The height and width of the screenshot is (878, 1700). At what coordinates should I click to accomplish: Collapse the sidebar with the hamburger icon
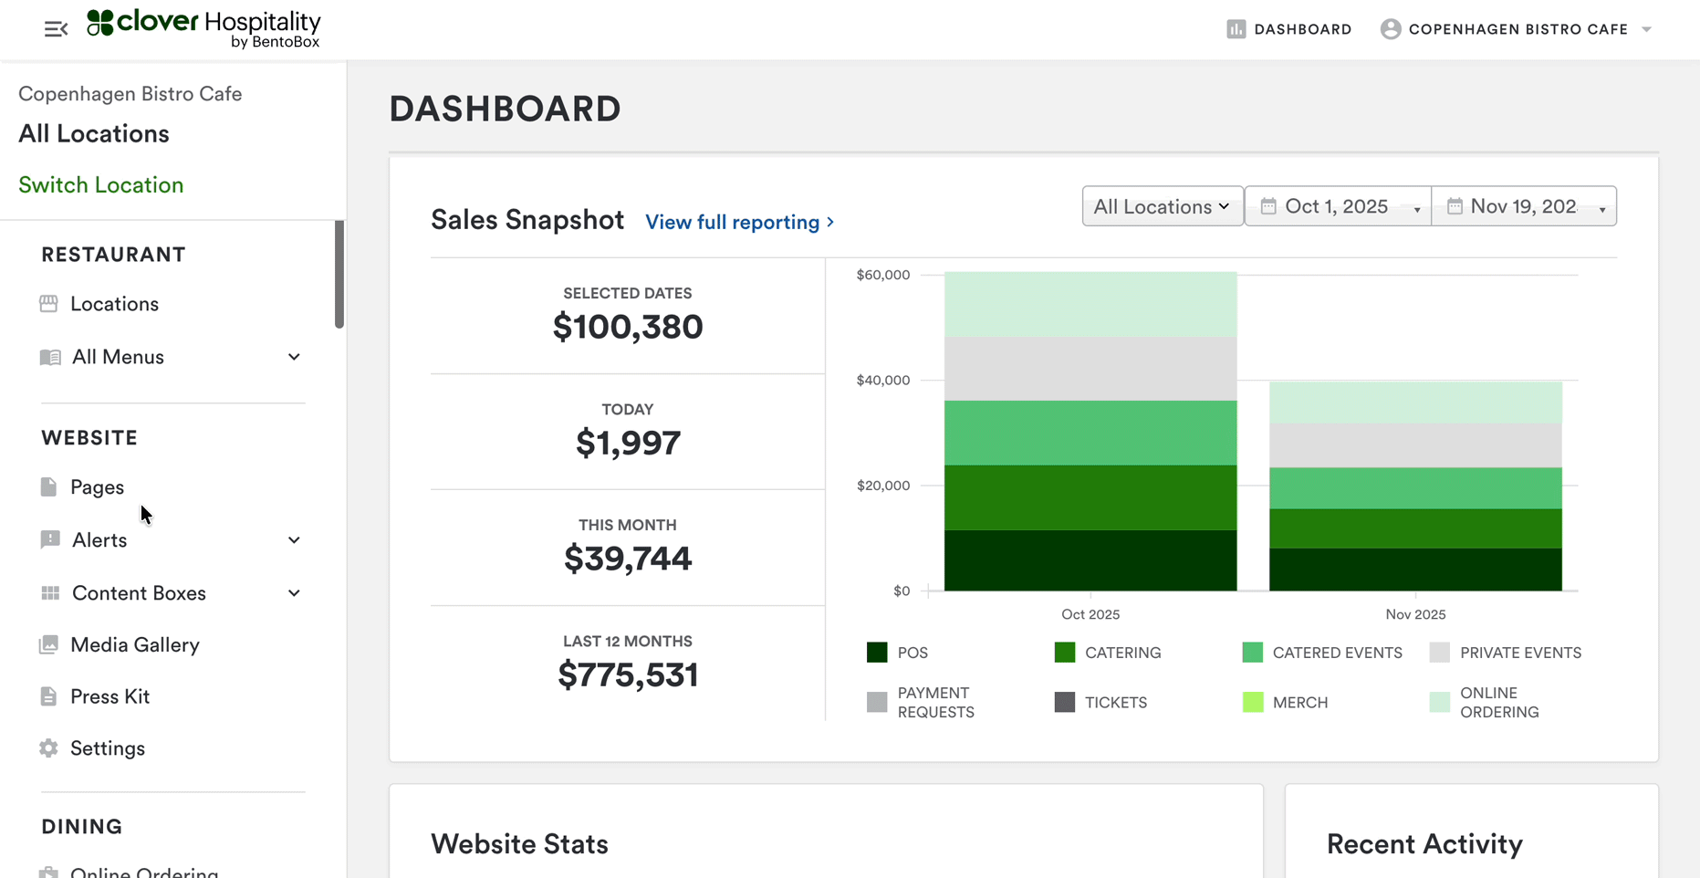pos(56,29)
